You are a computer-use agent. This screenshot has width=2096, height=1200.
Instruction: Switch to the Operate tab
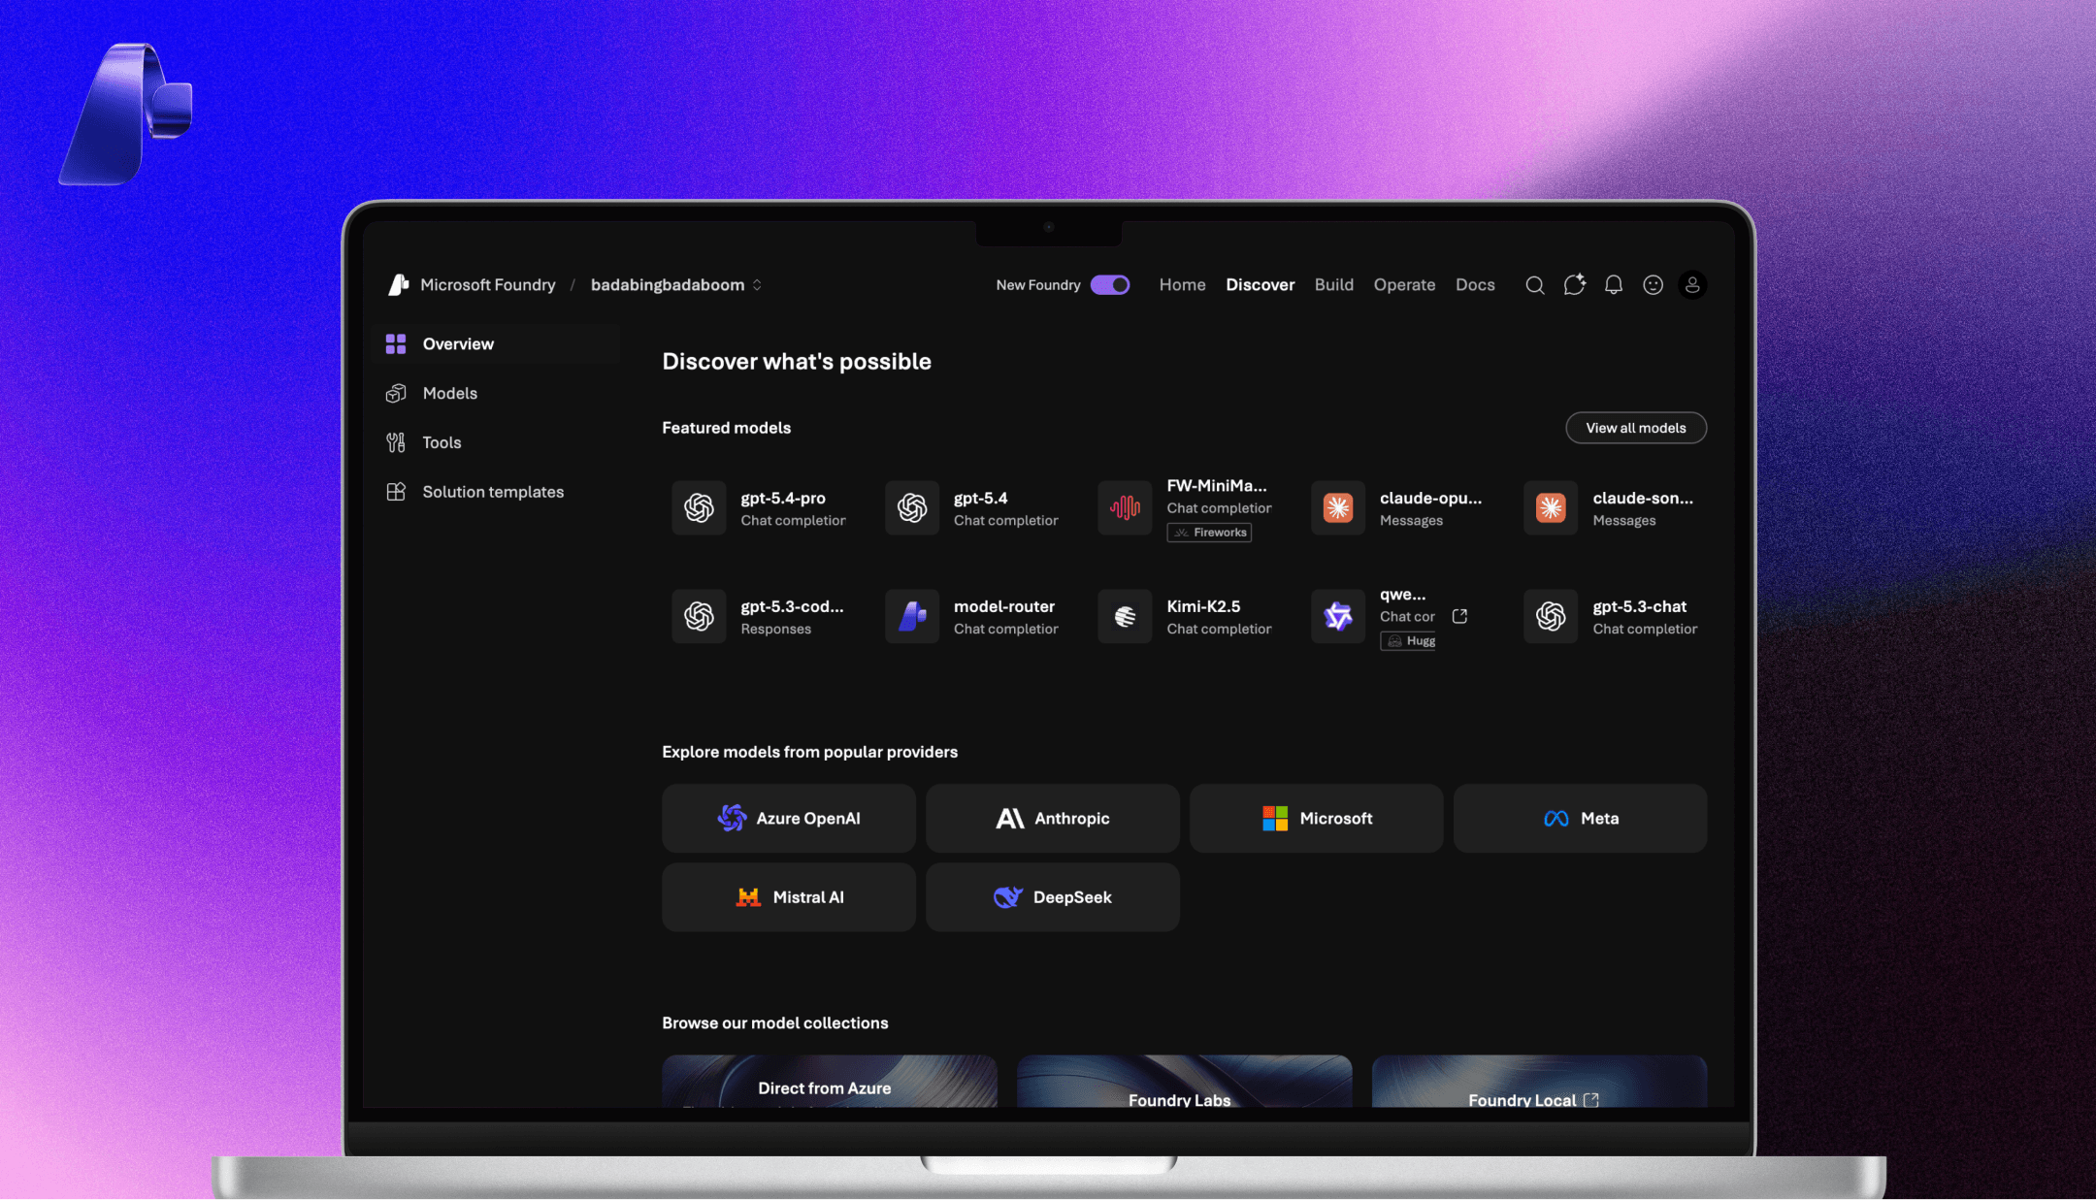point(1404,285)
